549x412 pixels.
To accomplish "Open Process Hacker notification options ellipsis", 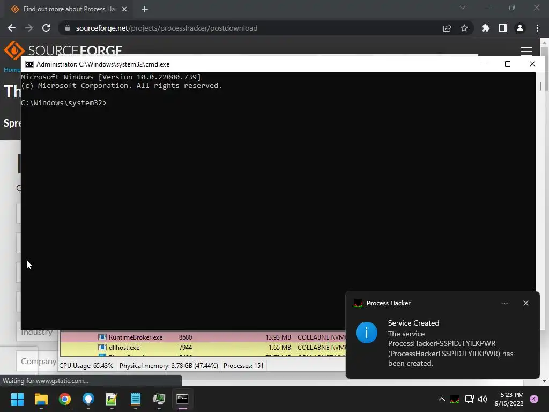I will click(x=504, y=303).
